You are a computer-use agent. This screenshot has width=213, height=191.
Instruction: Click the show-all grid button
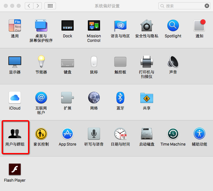pos(50,6)
